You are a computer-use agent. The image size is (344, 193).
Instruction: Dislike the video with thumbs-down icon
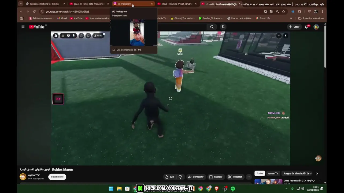click(x=180, y=177)
